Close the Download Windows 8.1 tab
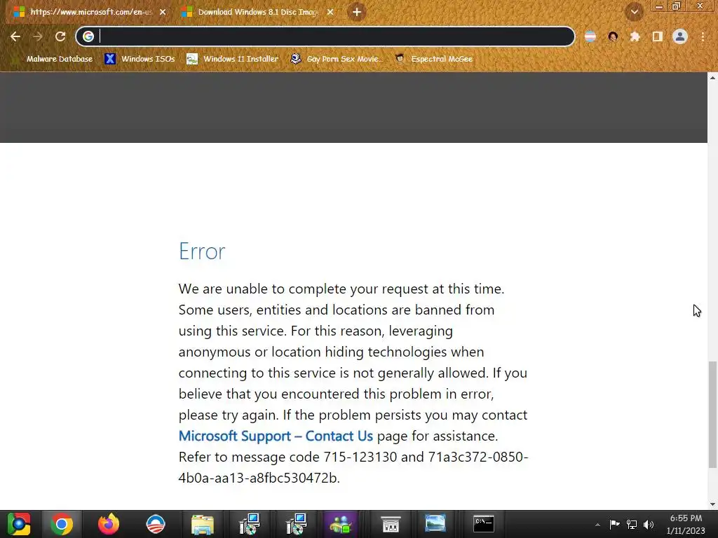This screenshot has height=538, width=718. pos(330,13)
